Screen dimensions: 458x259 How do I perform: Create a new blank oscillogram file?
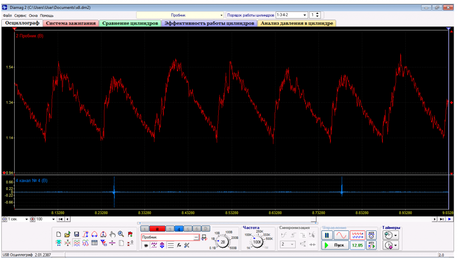coord(59,234)
